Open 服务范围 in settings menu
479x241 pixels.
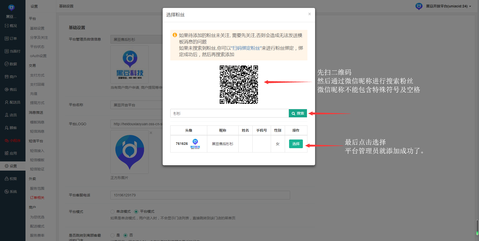tap(37, 188)
